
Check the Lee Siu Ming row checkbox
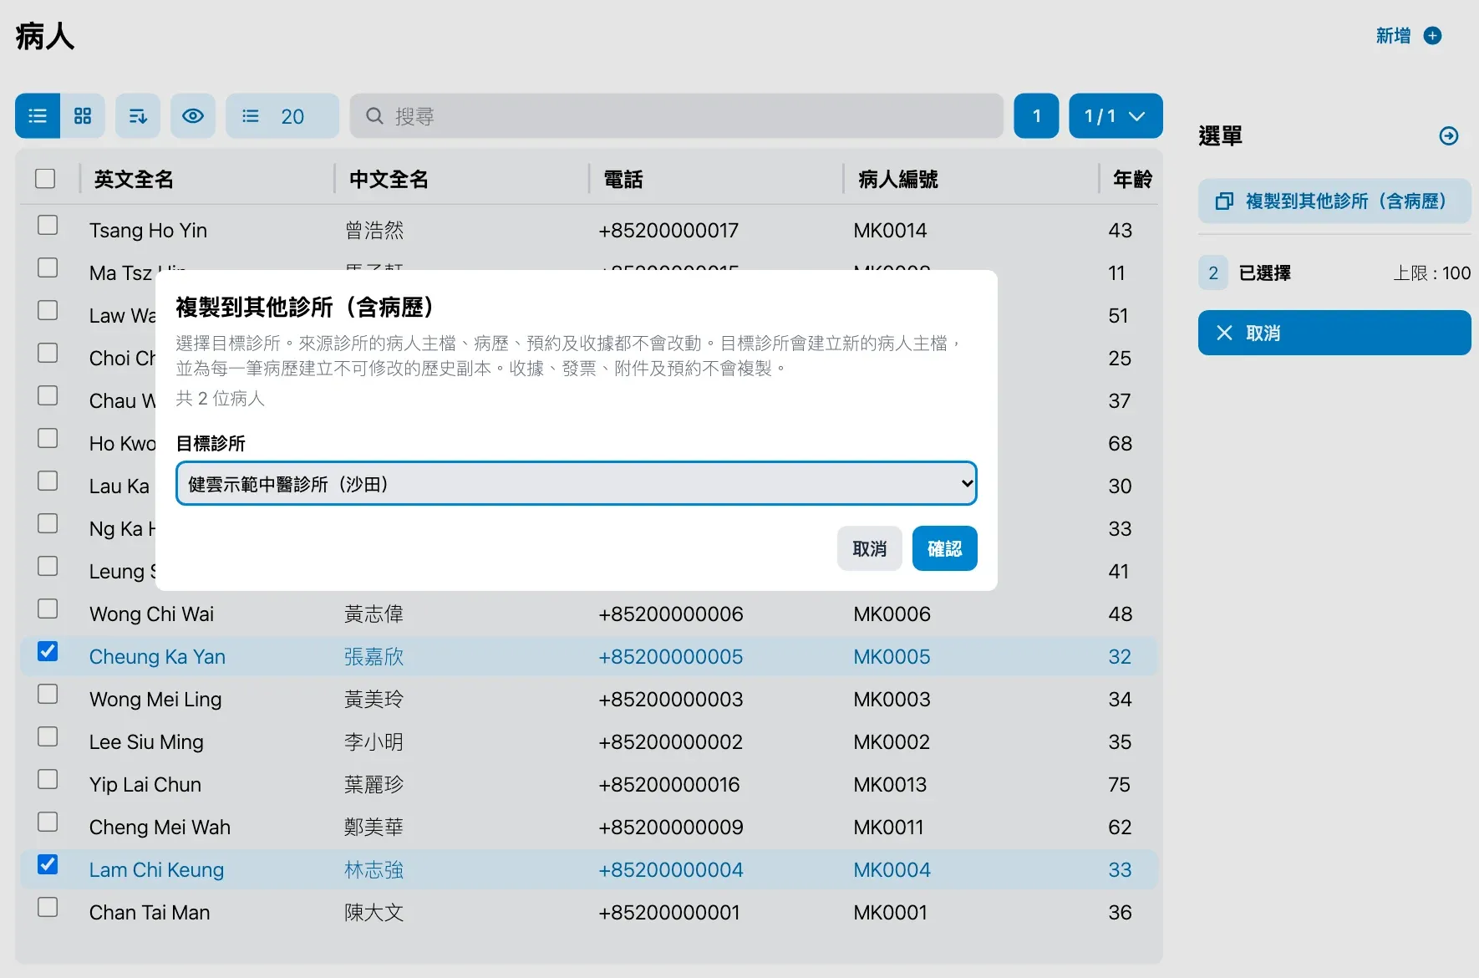click(x=48, y=736)
